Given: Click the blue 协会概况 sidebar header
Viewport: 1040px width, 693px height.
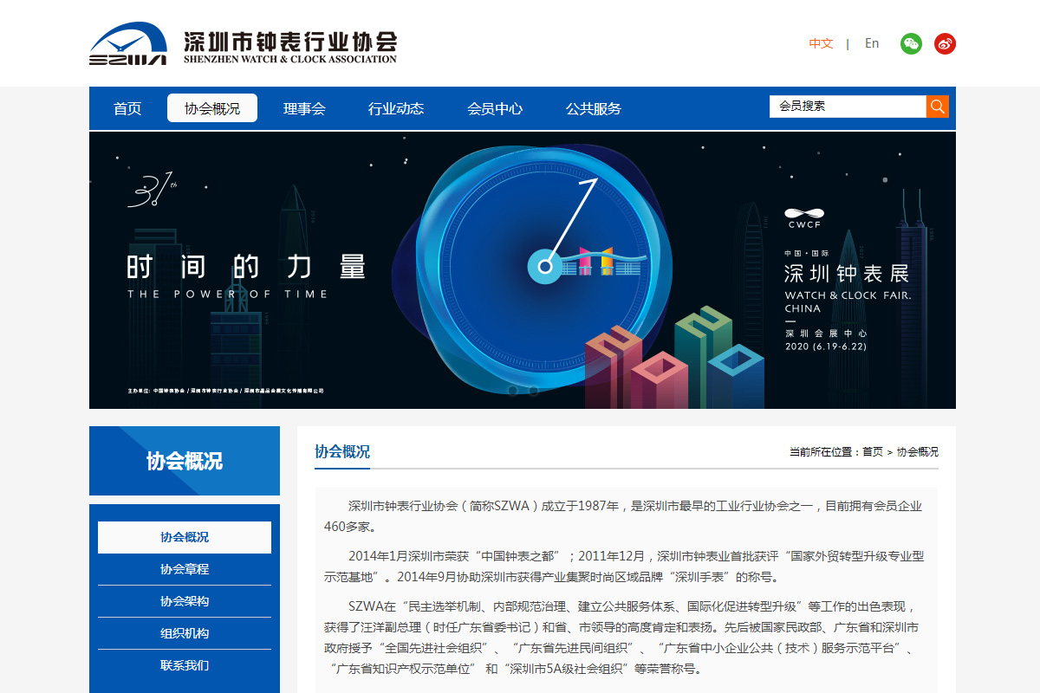Looking at the screenshot, I should click(185, 461).
